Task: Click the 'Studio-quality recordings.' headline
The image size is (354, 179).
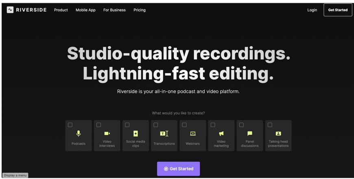Action: pyautogui.click(x=178, y=54)
